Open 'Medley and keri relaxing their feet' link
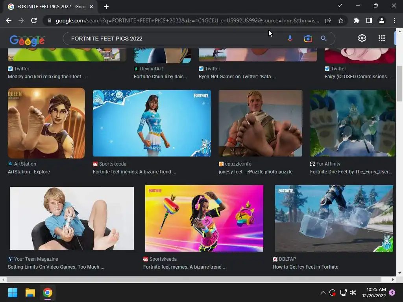403x302 pixels. pyautogui.click(x=47, y=77)
